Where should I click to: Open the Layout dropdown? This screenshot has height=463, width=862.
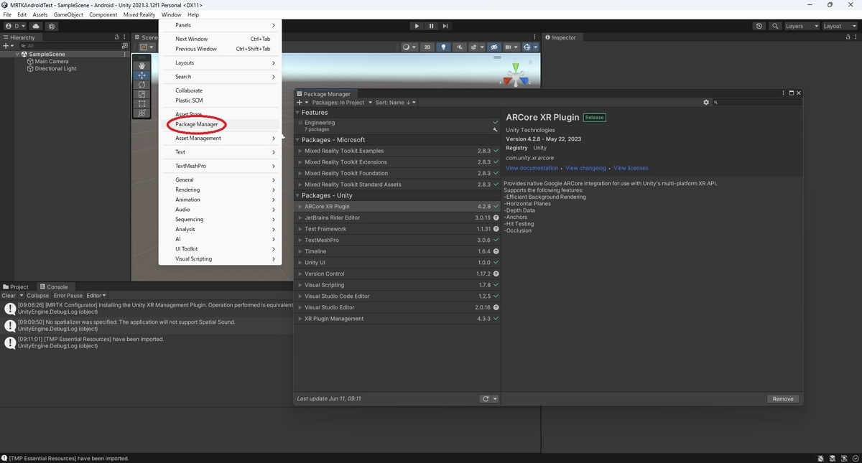coord(840,26)
